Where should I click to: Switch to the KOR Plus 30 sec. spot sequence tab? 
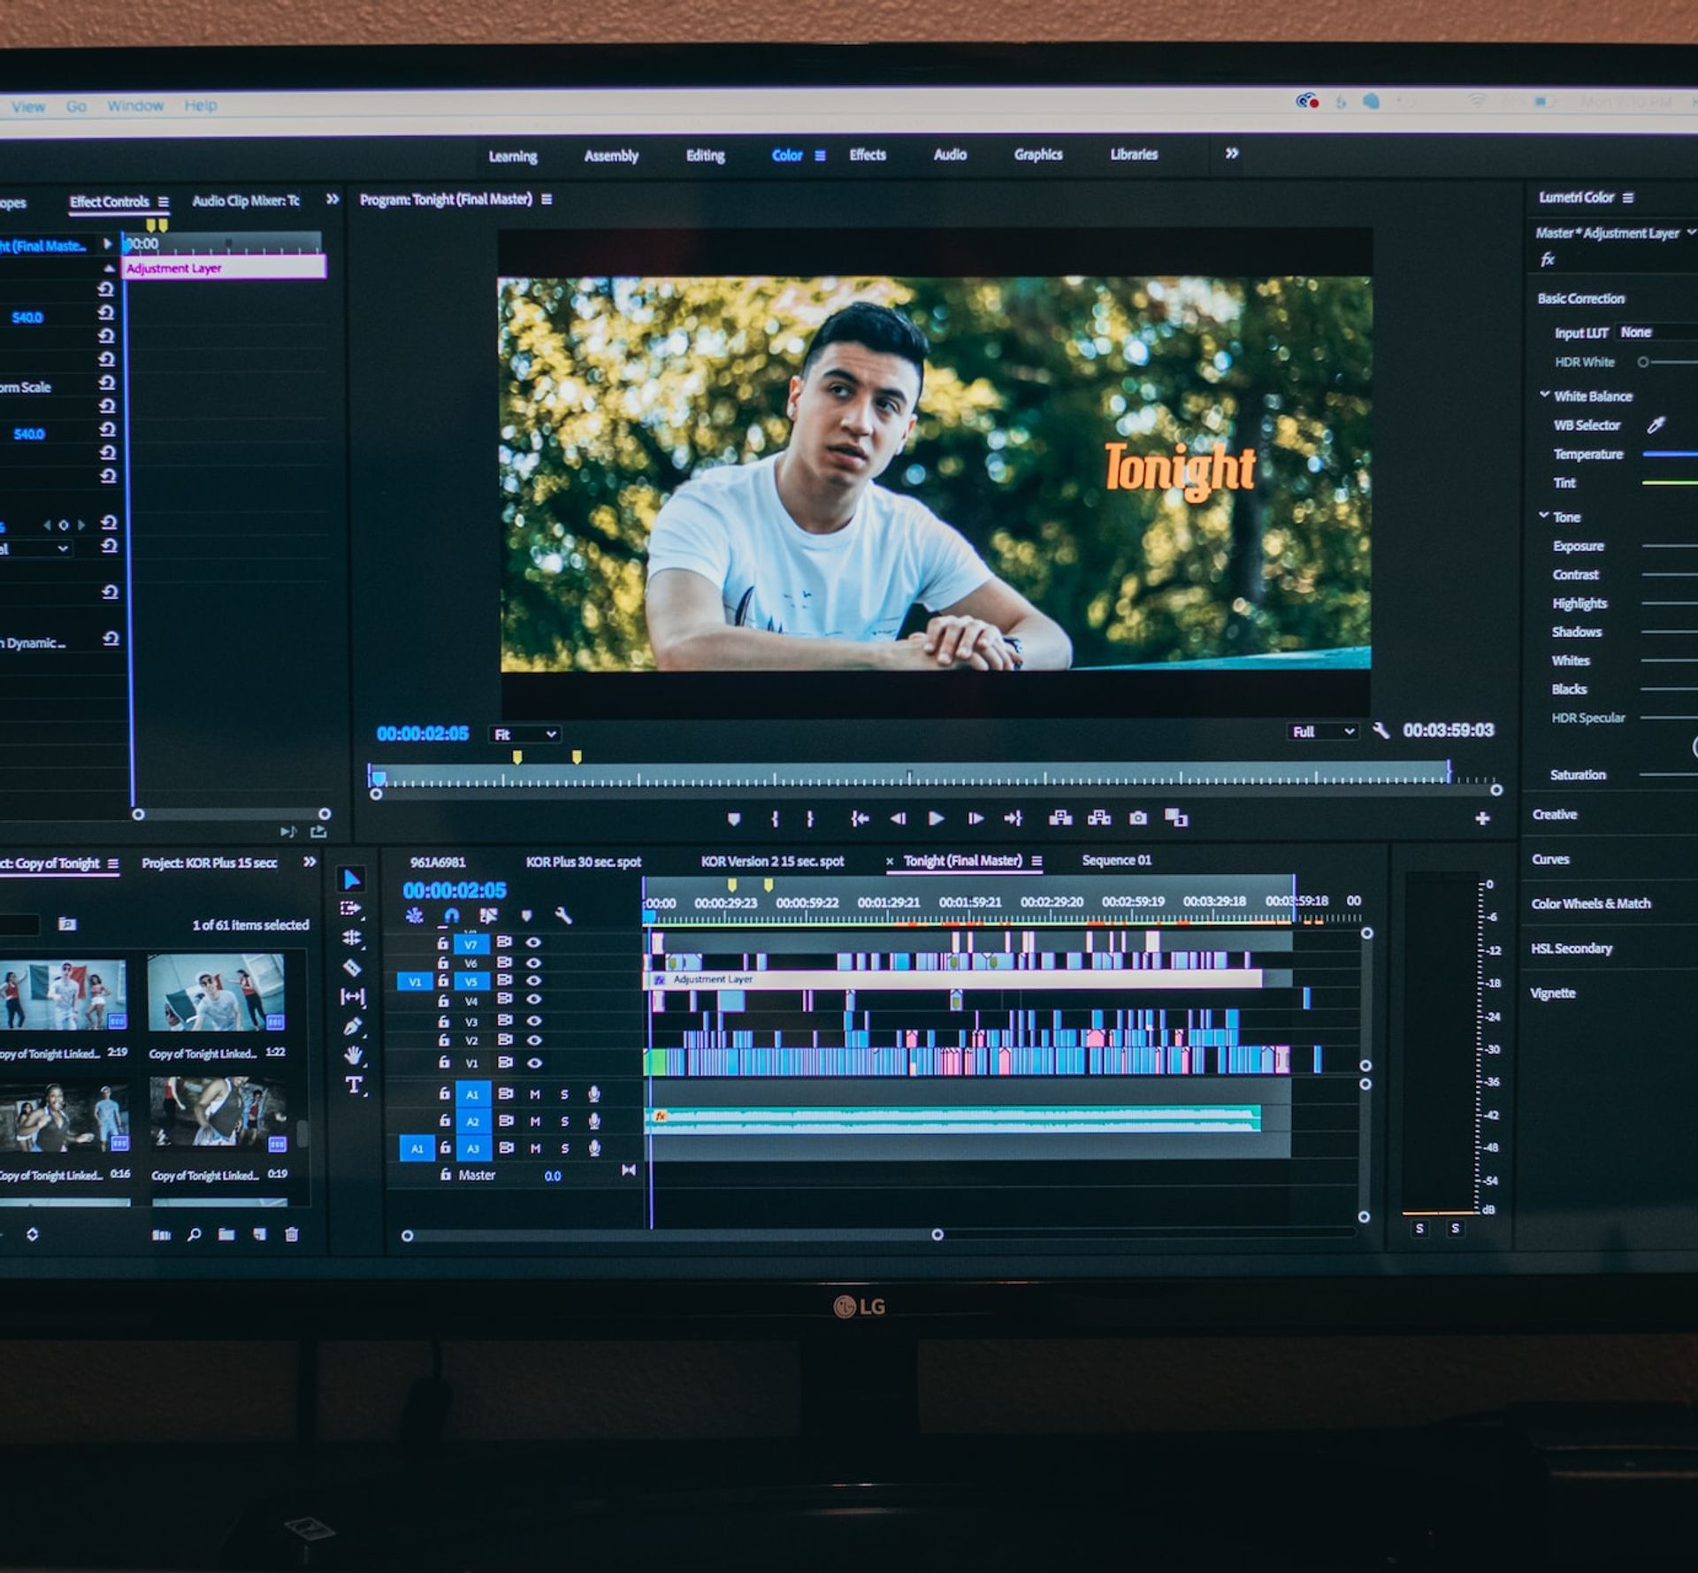click(584, 861)
